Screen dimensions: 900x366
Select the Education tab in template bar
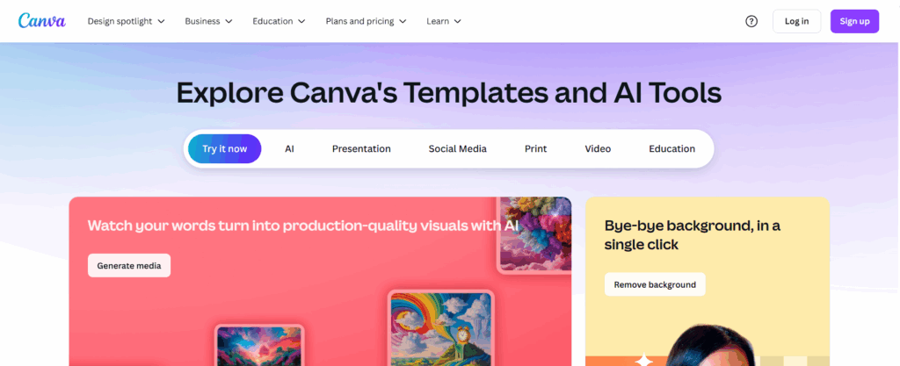click(671, 149)
